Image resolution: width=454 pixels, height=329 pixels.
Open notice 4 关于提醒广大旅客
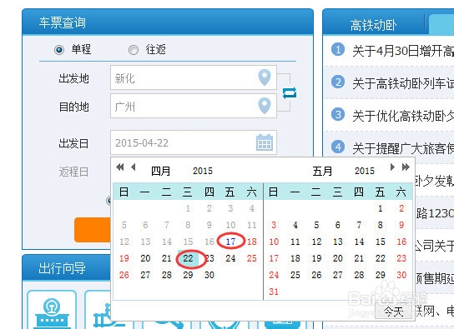click(x=403, y=149)
